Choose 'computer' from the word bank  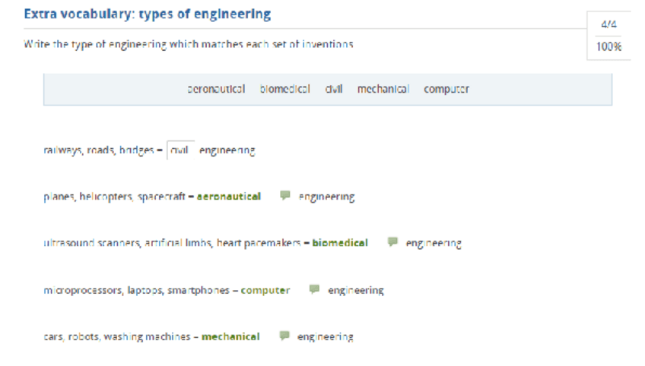pos(446,89)
